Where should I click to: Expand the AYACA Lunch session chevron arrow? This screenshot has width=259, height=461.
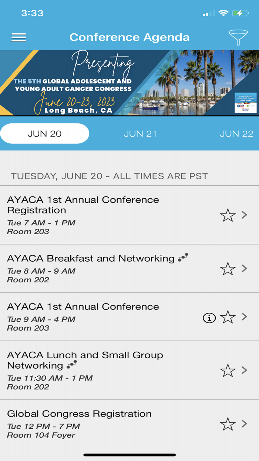pyautogui.click(x=244, y=369)
